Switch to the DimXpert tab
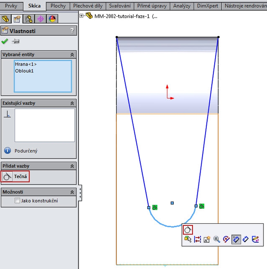 pyautogui.click(x=208, y=6)
